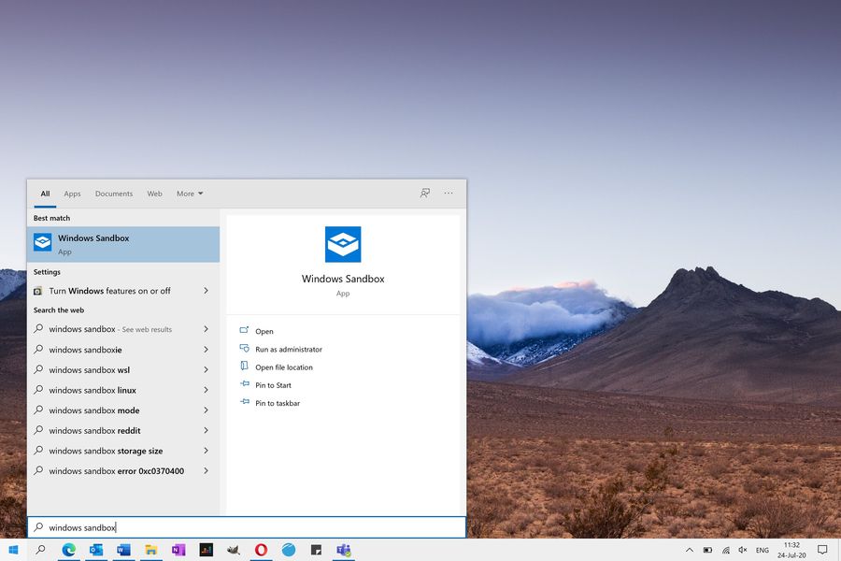Select Pin to Start
This screenshot has width=841, height=561.
(273, 385)
